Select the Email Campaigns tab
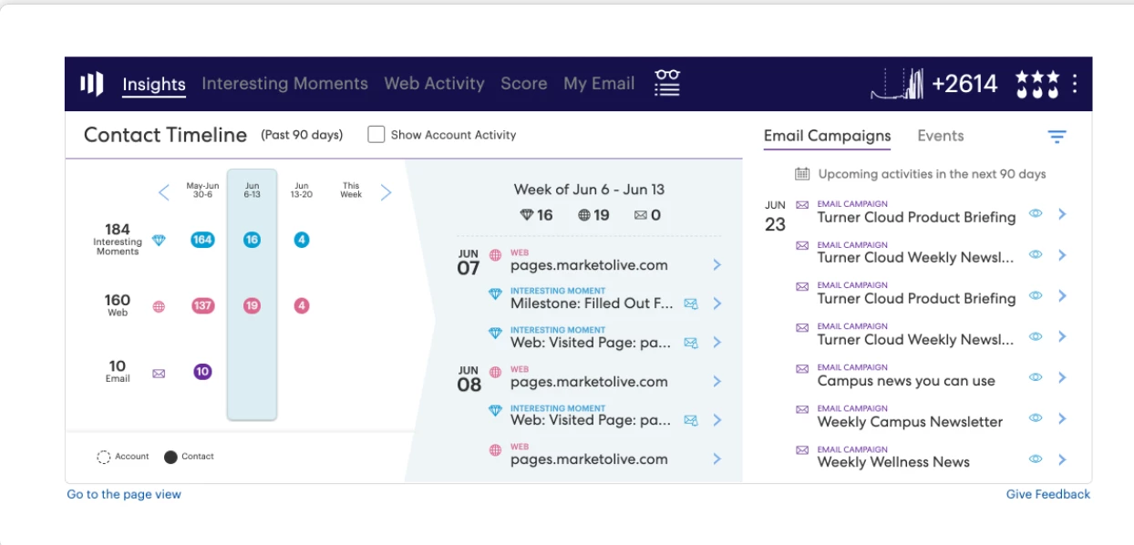Screen dimensions: 1134x545 827,136
